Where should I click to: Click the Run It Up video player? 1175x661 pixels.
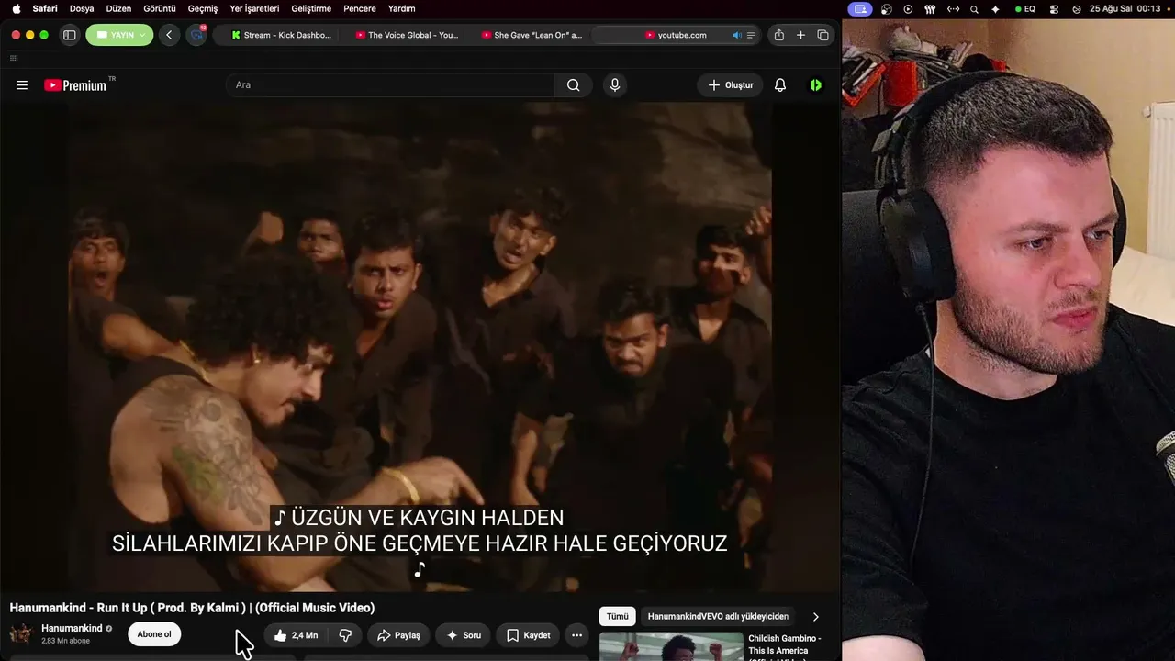coord(420,347)
